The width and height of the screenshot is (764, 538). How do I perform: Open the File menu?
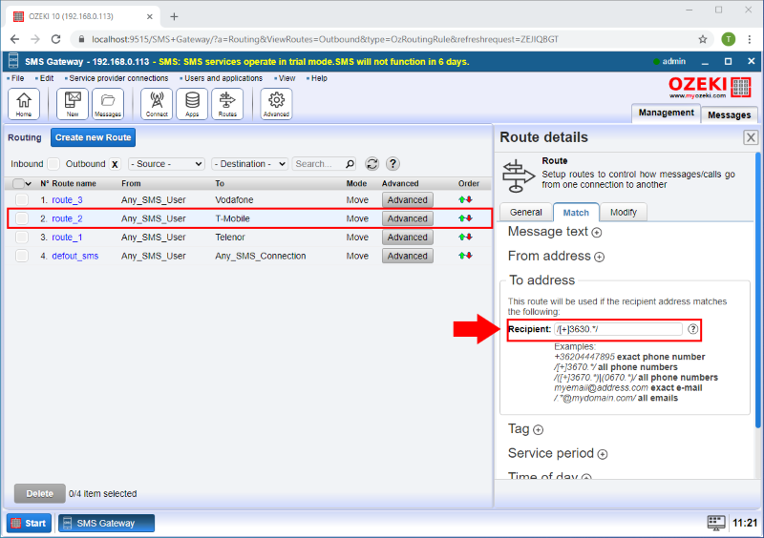tap(17, 78)
